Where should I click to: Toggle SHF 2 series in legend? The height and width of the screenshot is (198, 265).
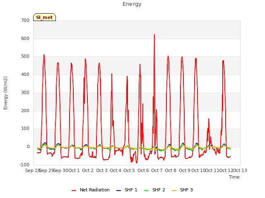coord(154,190)
